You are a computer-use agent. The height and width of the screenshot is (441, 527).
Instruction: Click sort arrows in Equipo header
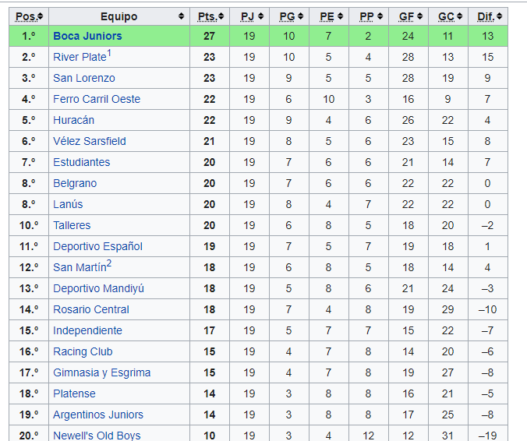click(x=181, y=16)
